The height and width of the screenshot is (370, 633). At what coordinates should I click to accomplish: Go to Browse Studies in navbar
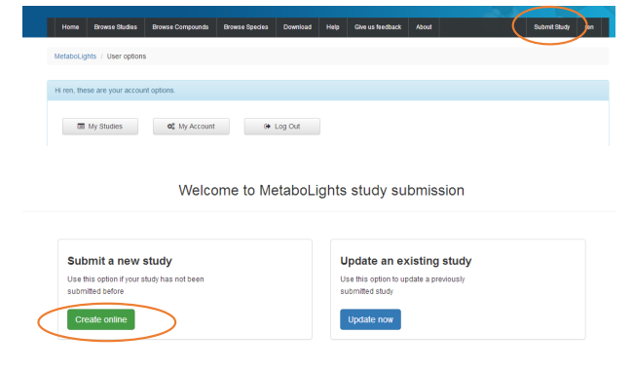[x=116, y=27]
